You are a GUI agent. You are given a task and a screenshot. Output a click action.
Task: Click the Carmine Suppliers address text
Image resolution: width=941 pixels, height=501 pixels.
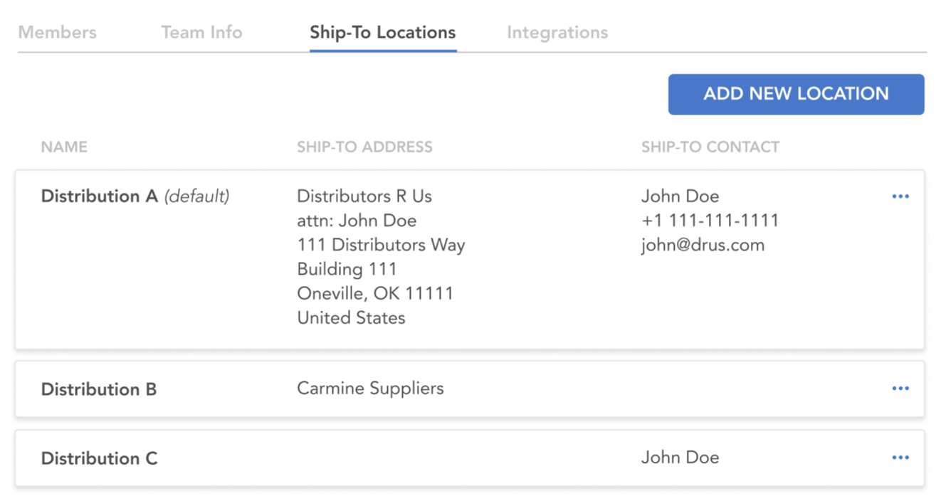[370, 389]
